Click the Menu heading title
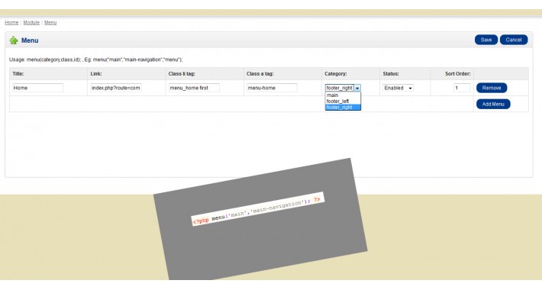 point(30,40)
